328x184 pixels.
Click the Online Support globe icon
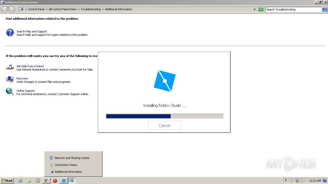(10, 91)
